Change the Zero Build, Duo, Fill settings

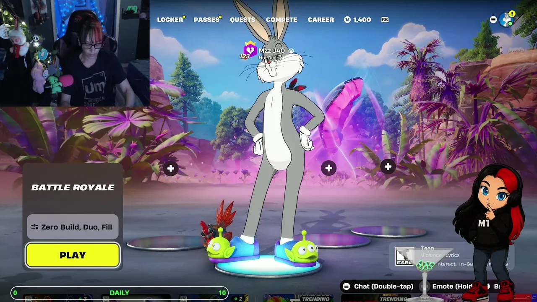tap(73, 227)
